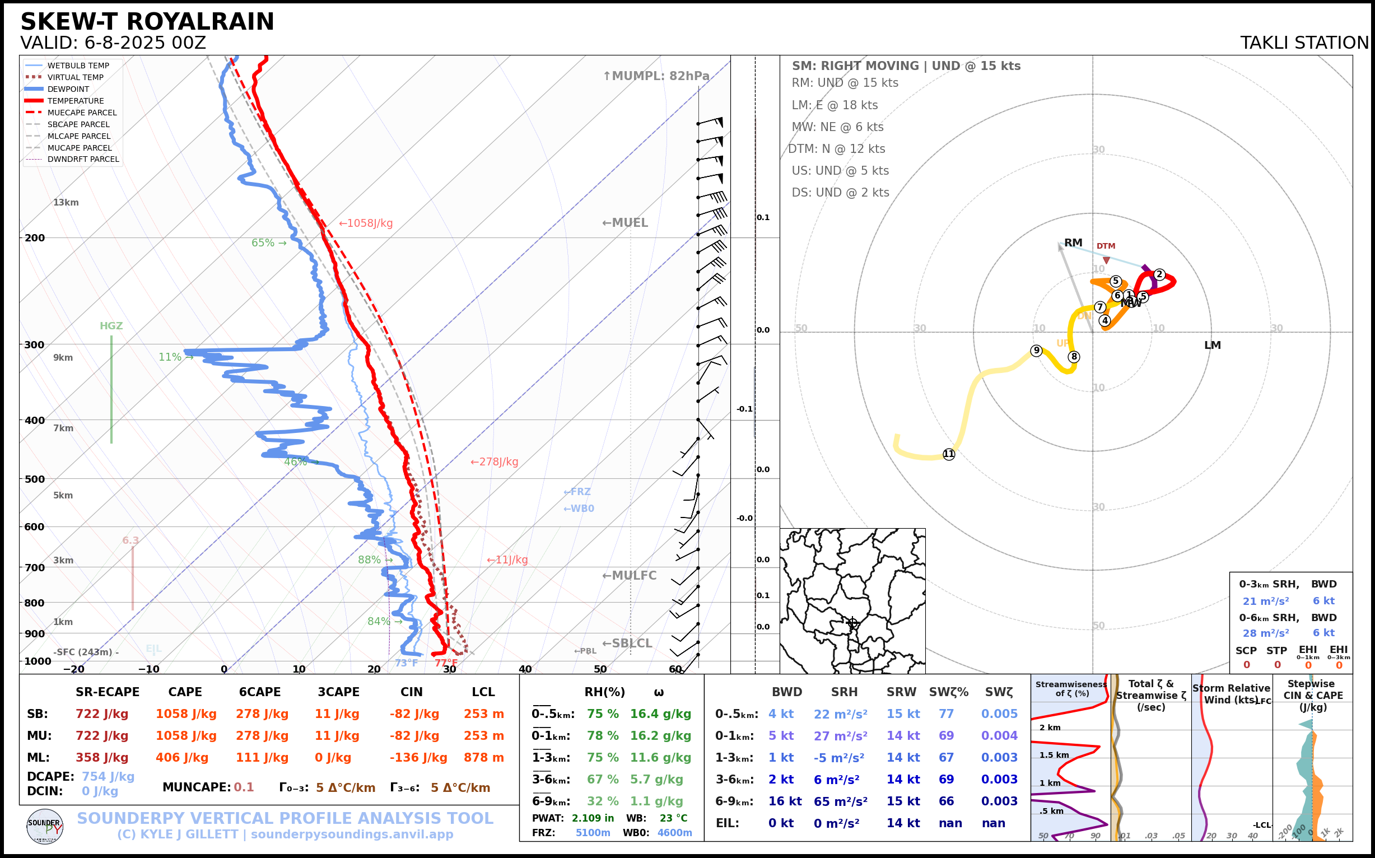
Task: Click the DTM triangle marker on hodograph
Action: [1106, 260]
